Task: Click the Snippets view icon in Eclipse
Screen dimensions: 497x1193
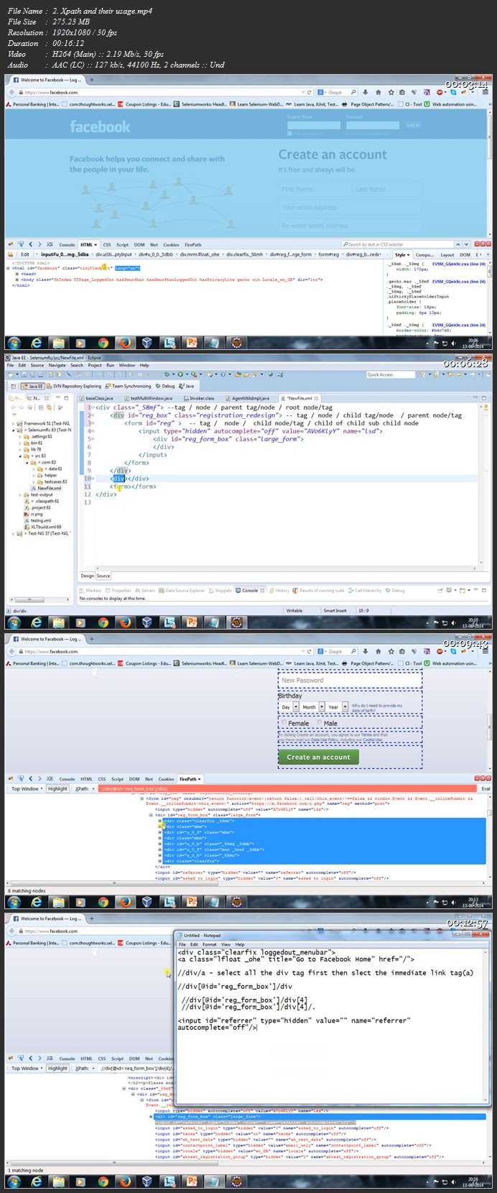Action: [x=211, y=591]
